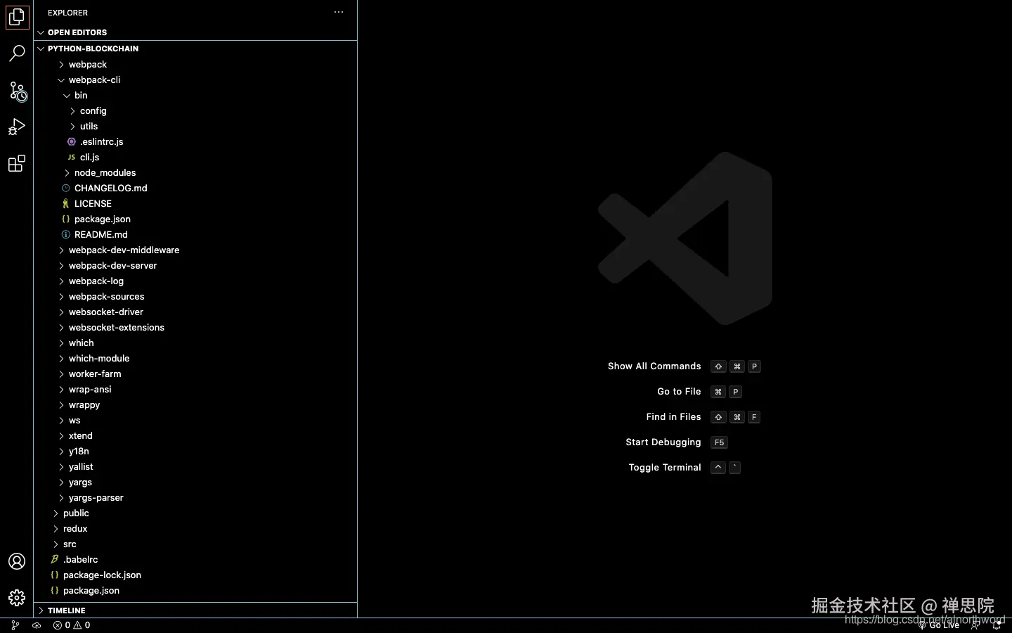The height and width of the screenshot is (633, 1012).
Task: Open the Manage gear menu
Action: pyautogui.click(x=17, y=598)
